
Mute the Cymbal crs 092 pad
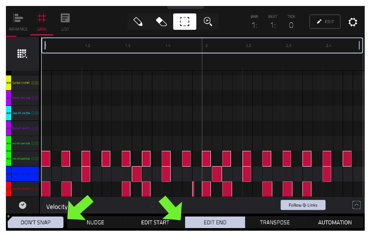click(x=33, y=83)
